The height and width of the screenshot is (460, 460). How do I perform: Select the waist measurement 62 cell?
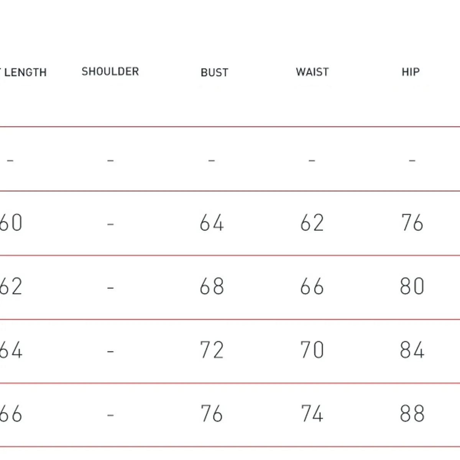pos(312,223)
